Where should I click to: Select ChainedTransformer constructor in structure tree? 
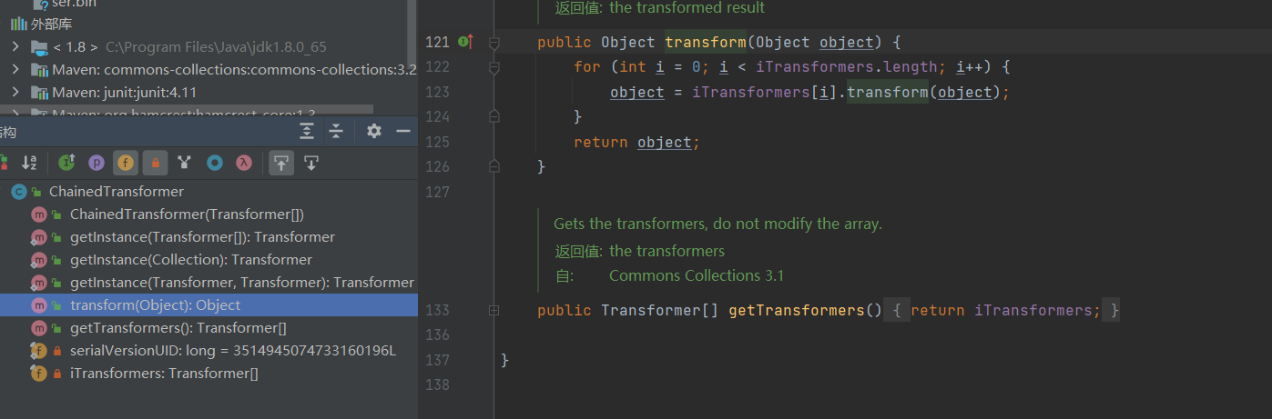click(187, 214)
